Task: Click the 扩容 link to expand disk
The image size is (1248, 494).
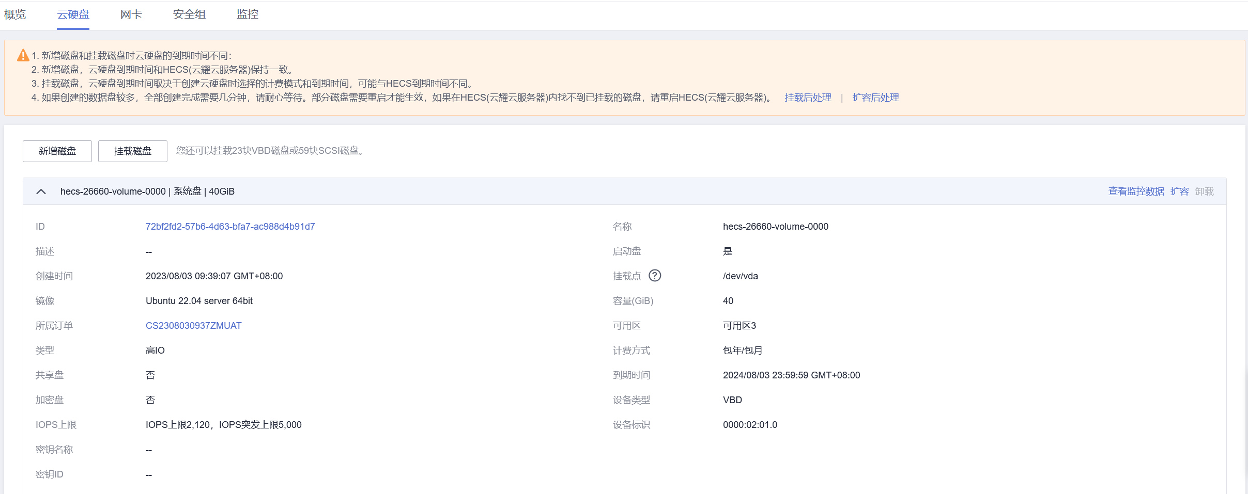Action: coord(1181,191)
